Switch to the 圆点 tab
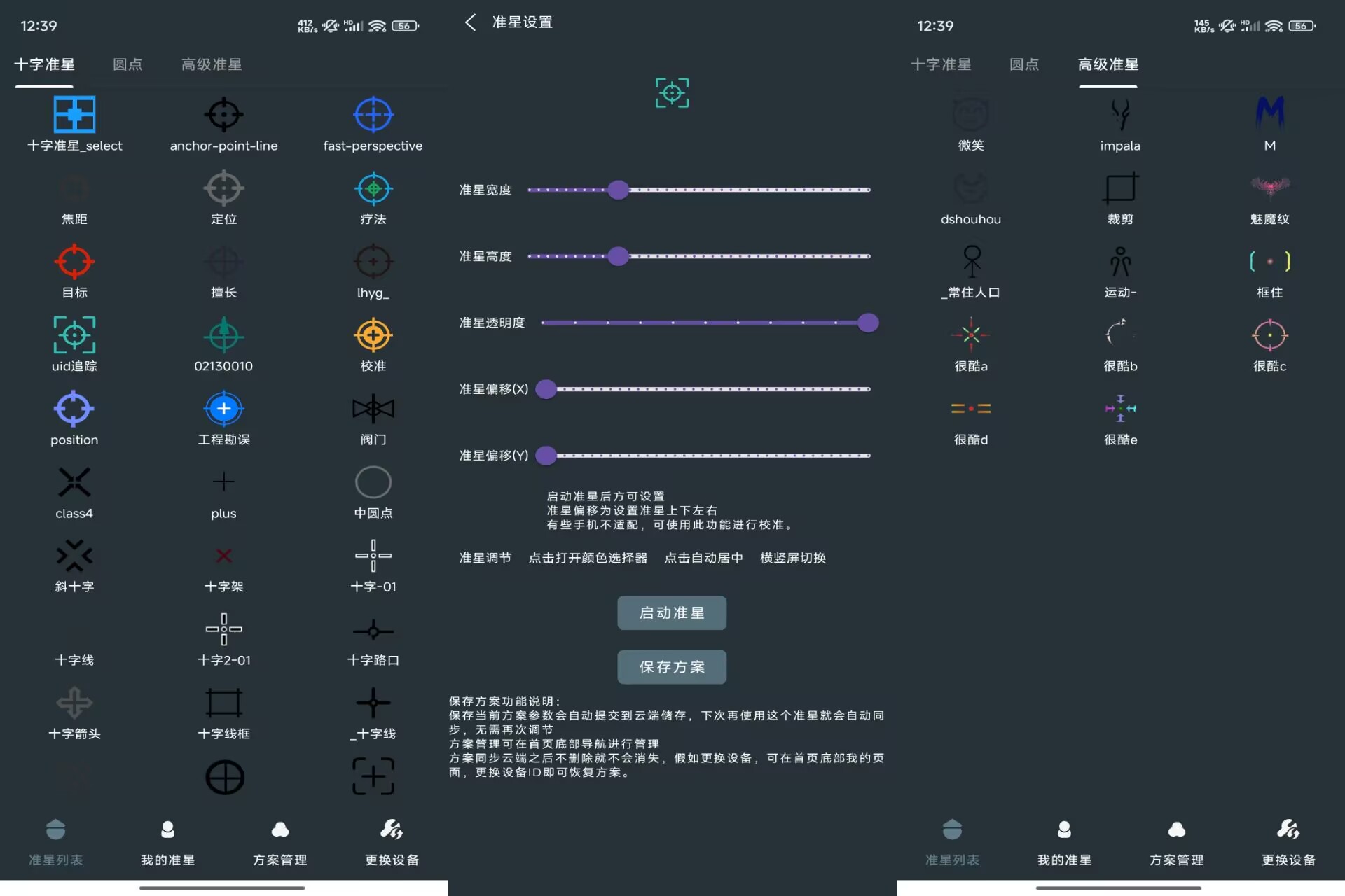The image size is (1345, 896). [x=127, y=64]
